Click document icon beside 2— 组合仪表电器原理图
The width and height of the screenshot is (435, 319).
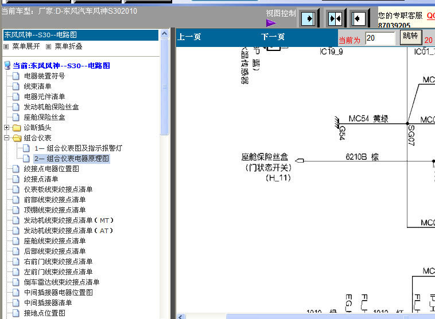[x=26, y=159]
